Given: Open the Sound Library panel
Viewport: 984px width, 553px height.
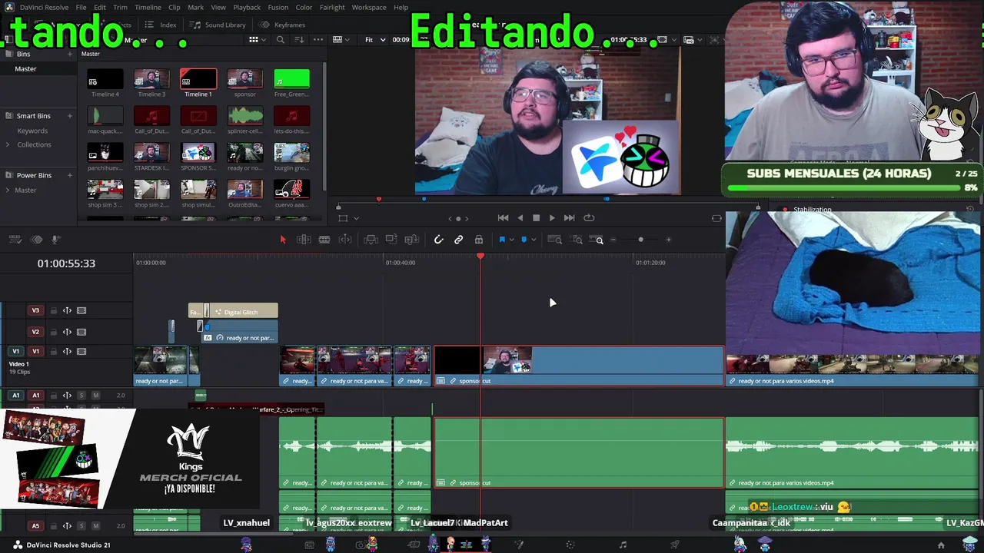Looking at the screenshot, I should coord(218,25).
